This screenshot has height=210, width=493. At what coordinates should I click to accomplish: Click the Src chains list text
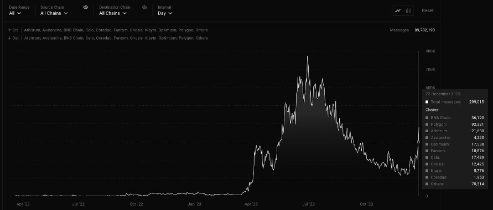coord(116,30)
